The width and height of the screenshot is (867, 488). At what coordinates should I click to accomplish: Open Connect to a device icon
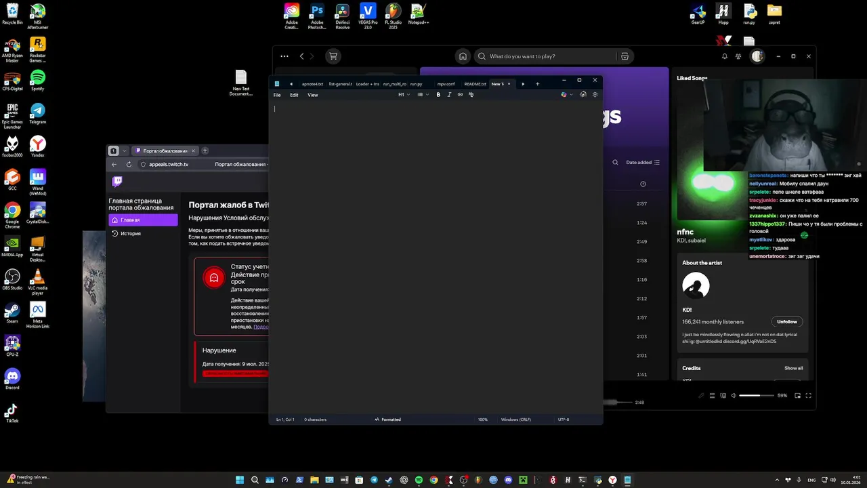click(x=723, y=395)
